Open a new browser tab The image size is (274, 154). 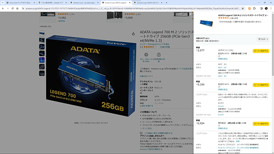point(167,3)
